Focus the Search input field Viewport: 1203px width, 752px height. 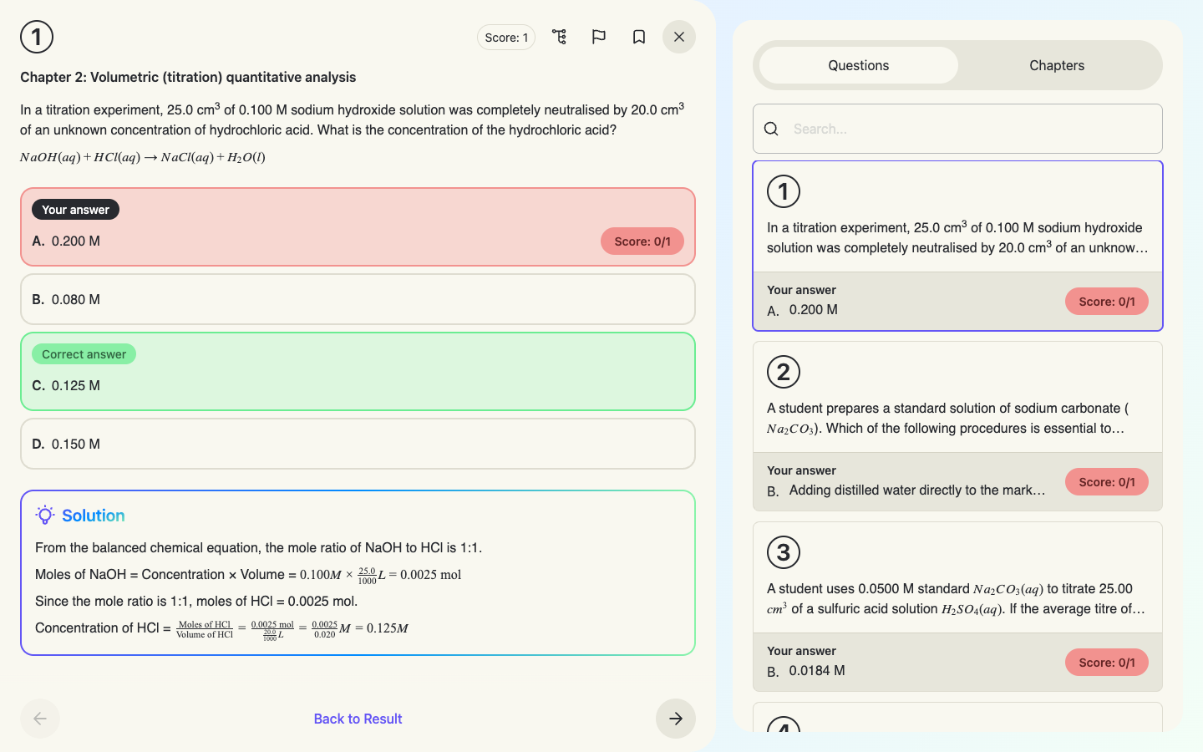pos(957,129)
